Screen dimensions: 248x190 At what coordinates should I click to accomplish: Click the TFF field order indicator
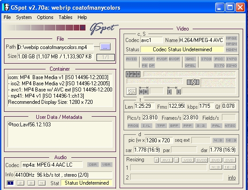pos(161,126)
